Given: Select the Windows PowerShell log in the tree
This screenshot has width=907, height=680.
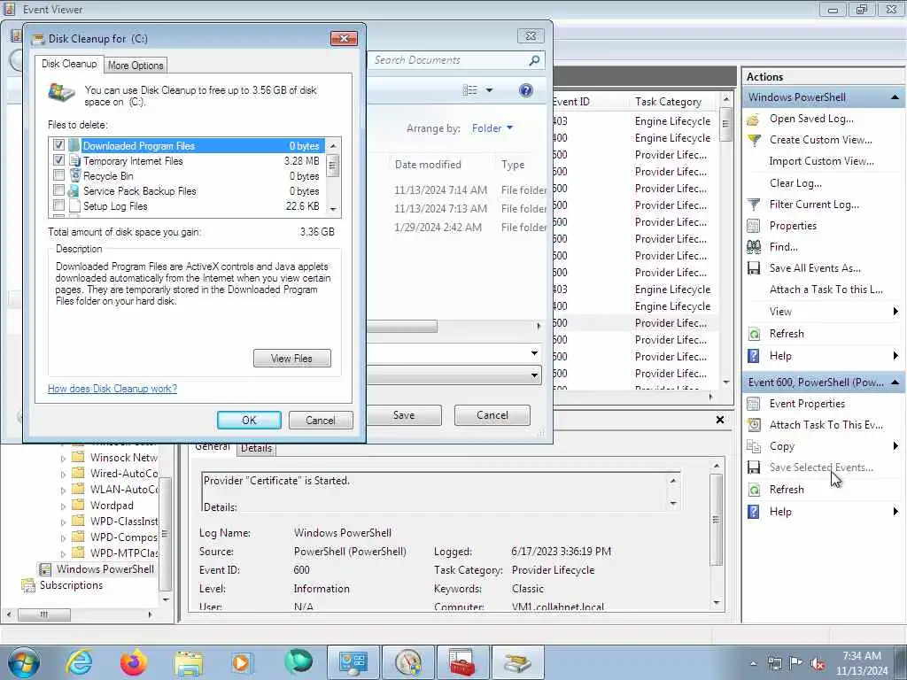Looking at the screenshot, I should (105, 569).
